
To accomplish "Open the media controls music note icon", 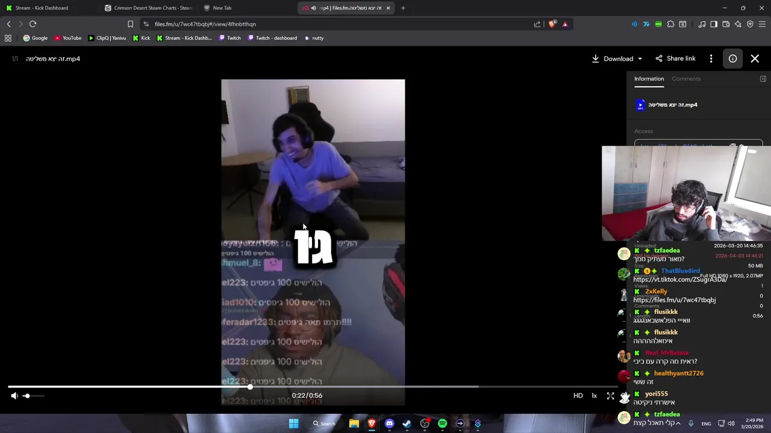I will (x=702, y=24).
